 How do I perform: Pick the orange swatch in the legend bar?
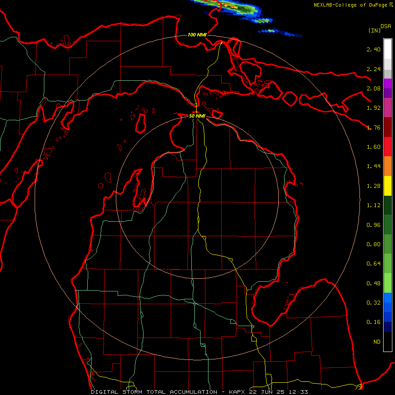pyautogui.click(x=388, y=166)
